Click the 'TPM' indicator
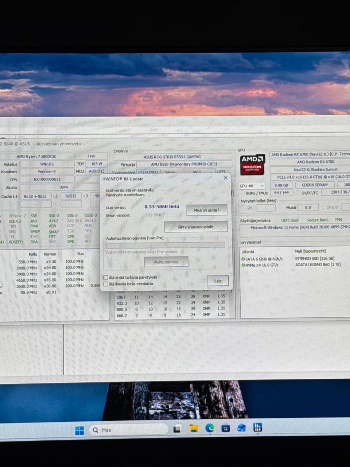 (338, 220)
